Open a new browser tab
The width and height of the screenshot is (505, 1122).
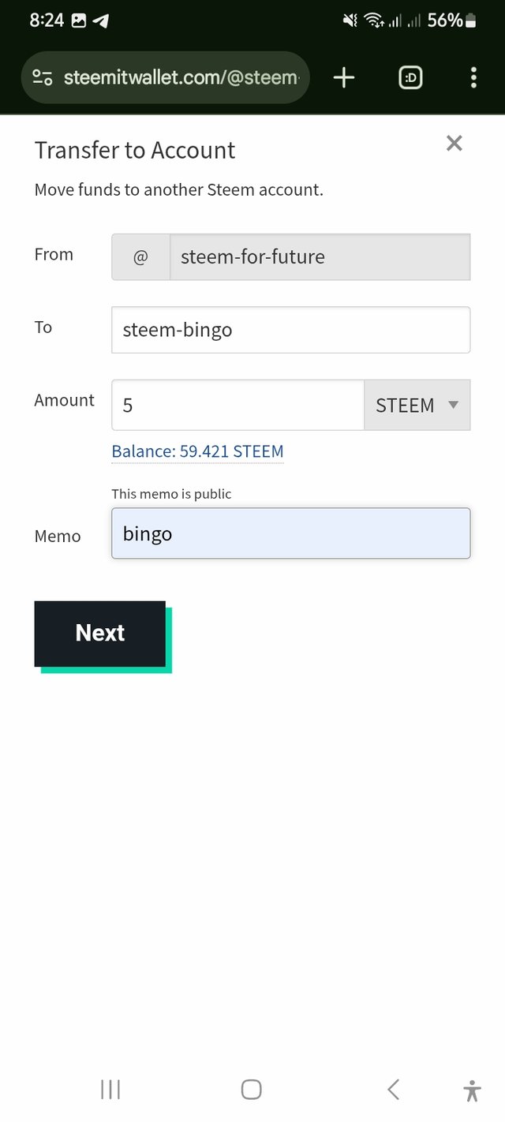pyautogui.click(x=344, y=77)
